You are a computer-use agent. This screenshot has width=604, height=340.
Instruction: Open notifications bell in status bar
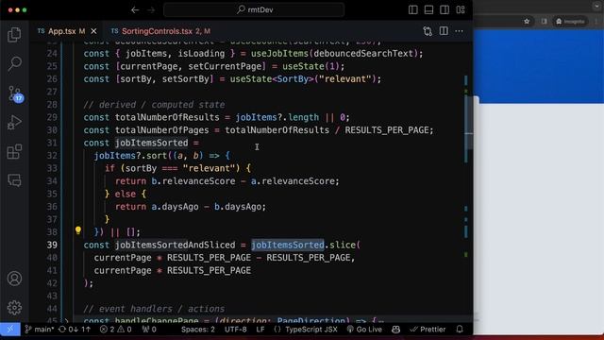[x=460, y=330]
